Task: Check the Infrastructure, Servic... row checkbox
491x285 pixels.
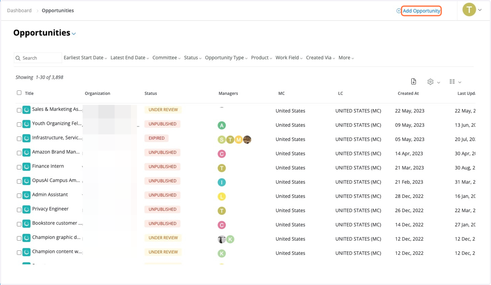Action: [19, 139]
